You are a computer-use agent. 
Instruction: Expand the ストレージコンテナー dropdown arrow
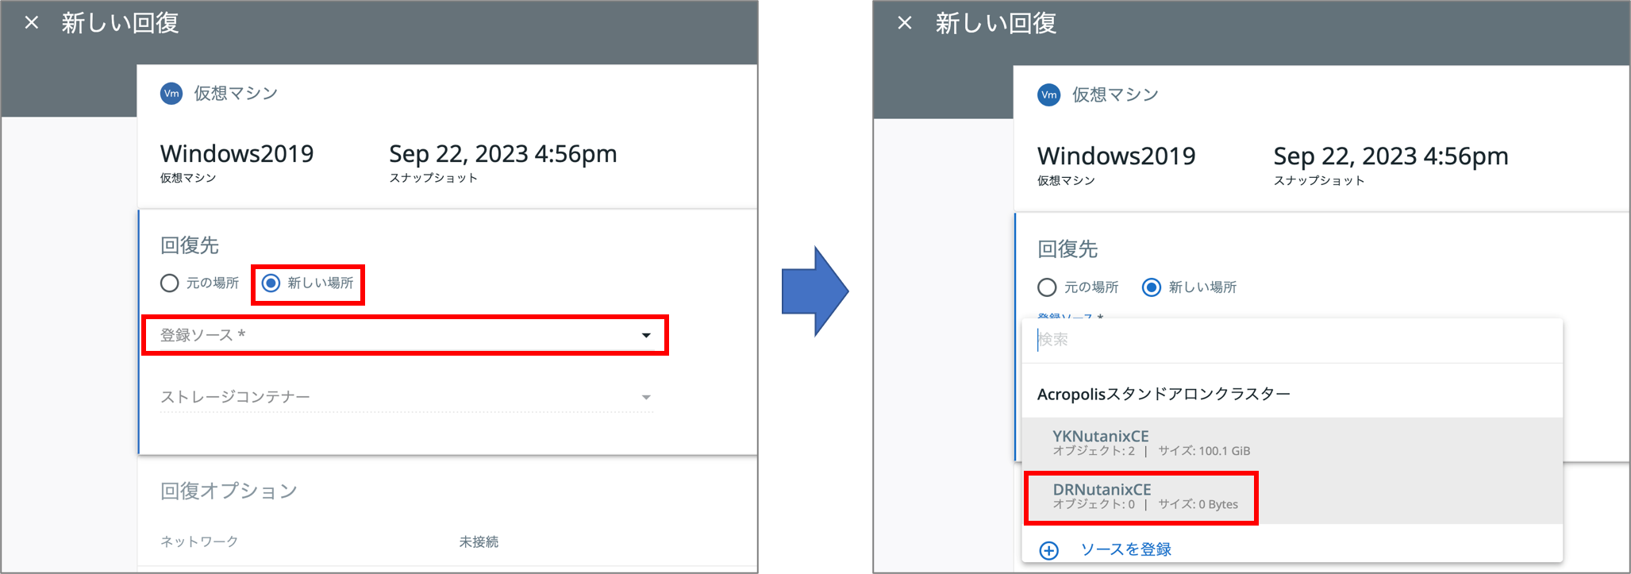coord(646,397)
